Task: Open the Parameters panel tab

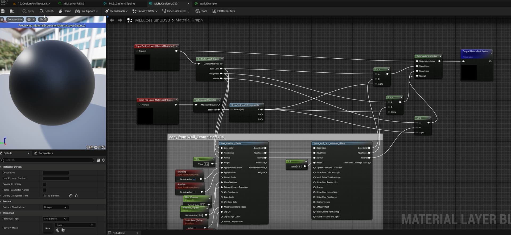Action: click(43, 153)
